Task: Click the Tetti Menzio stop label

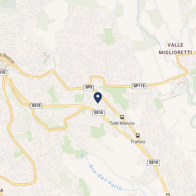Action: [x=122, y=123]
